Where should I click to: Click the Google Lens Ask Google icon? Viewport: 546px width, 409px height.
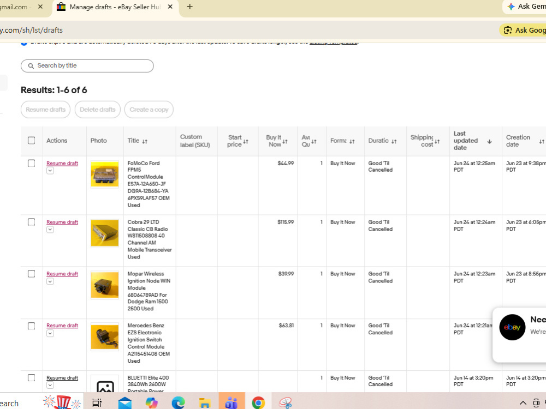508,30
